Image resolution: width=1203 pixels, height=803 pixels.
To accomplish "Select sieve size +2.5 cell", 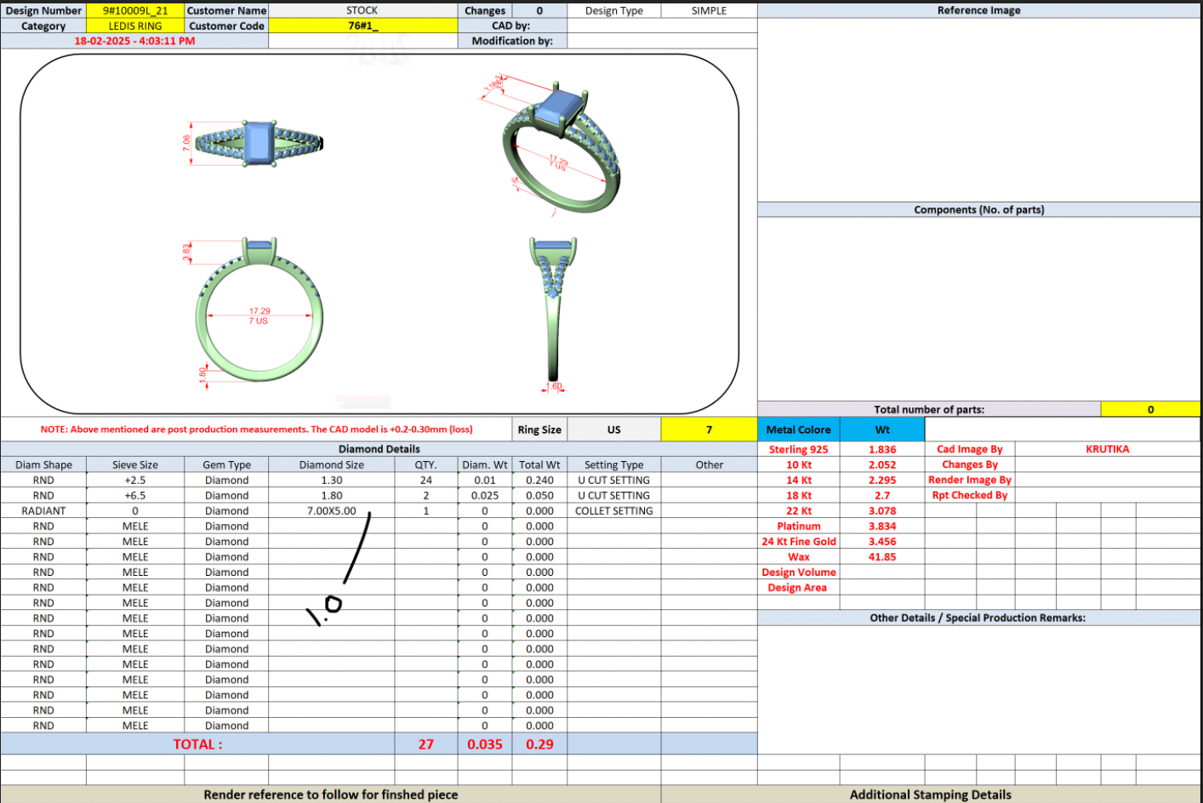I will coord(135,481).
